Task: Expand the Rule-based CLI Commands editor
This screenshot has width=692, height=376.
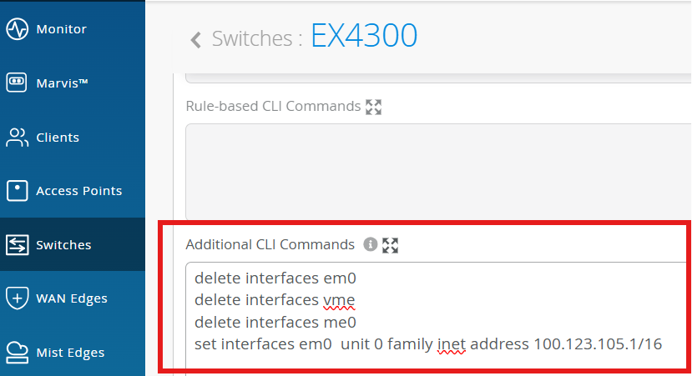Action: [373, 107]
